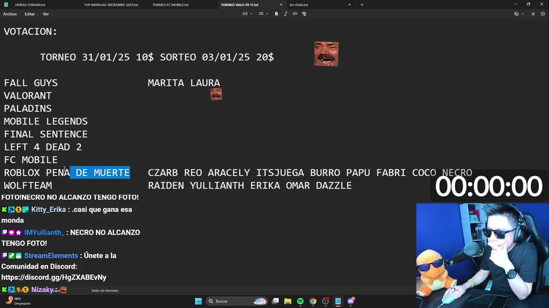Toggle bold formatting in Notepad toolbar
Image resolution: width=549 pixels, height=308 pixels.
coord(276,14)
